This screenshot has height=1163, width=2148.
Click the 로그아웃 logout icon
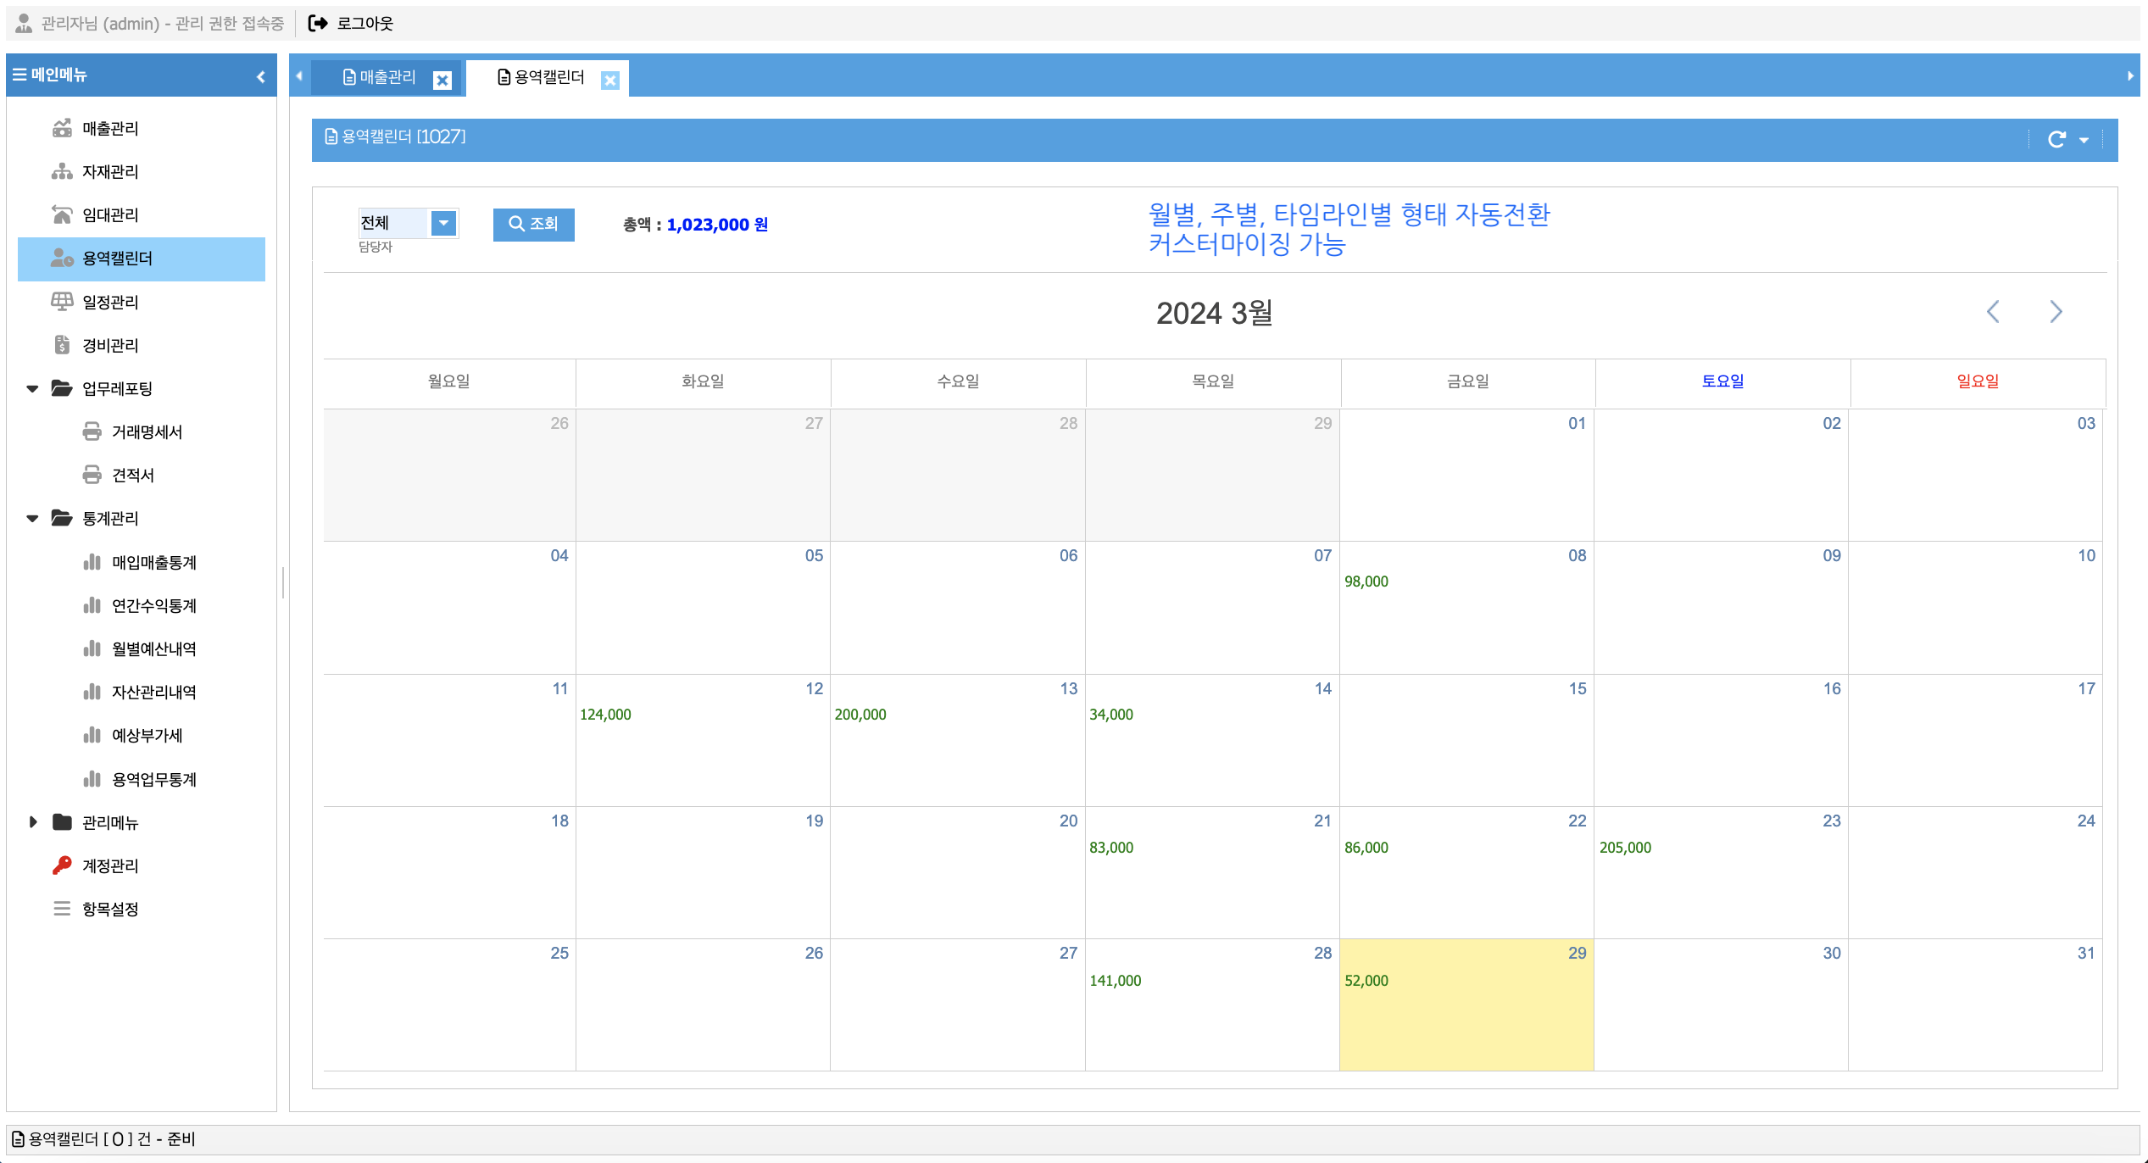(x=318, y=24)
